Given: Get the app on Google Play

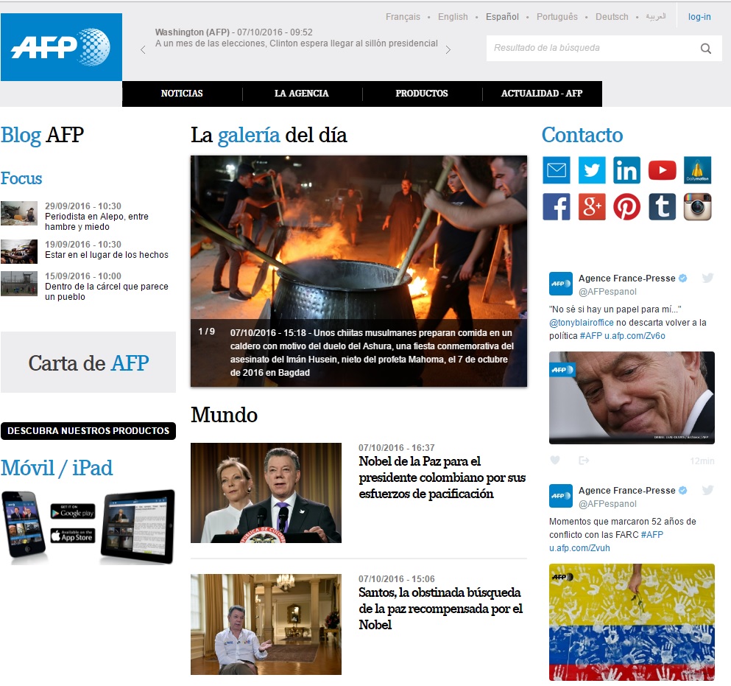Looking at the screenshot, I should coord(73,511).
